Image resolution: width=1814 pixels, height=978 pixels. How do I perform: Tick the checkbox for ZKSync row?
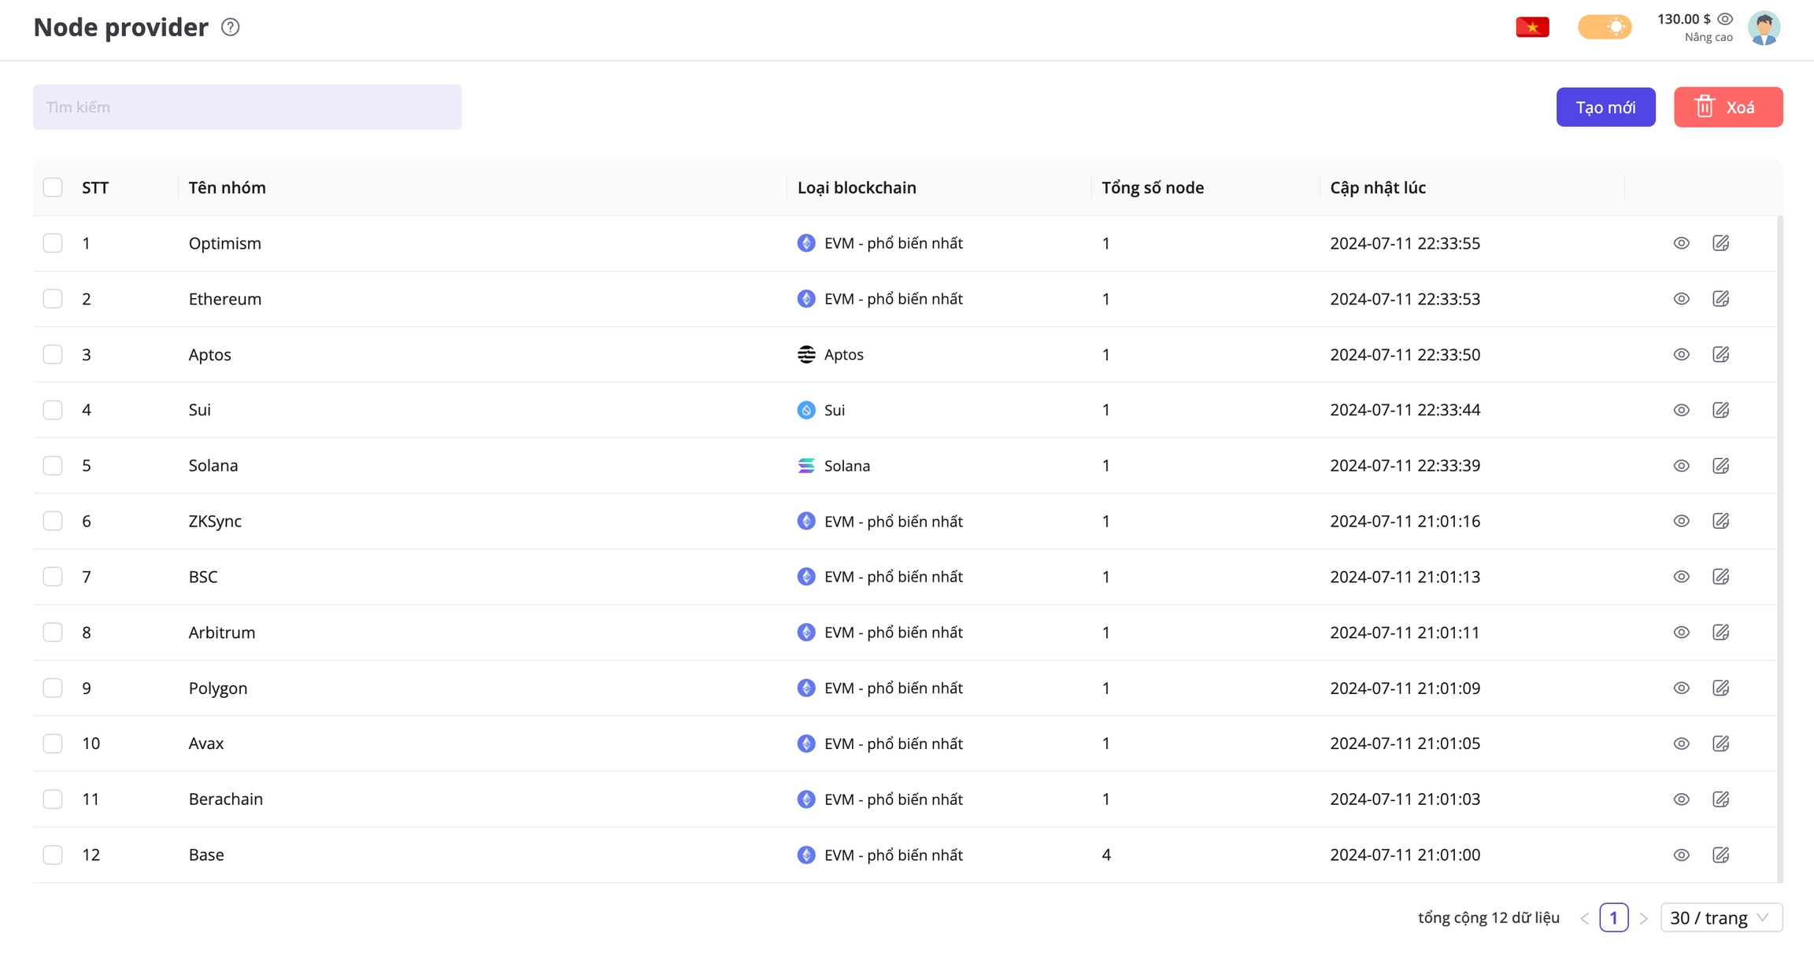click(53, 522)
